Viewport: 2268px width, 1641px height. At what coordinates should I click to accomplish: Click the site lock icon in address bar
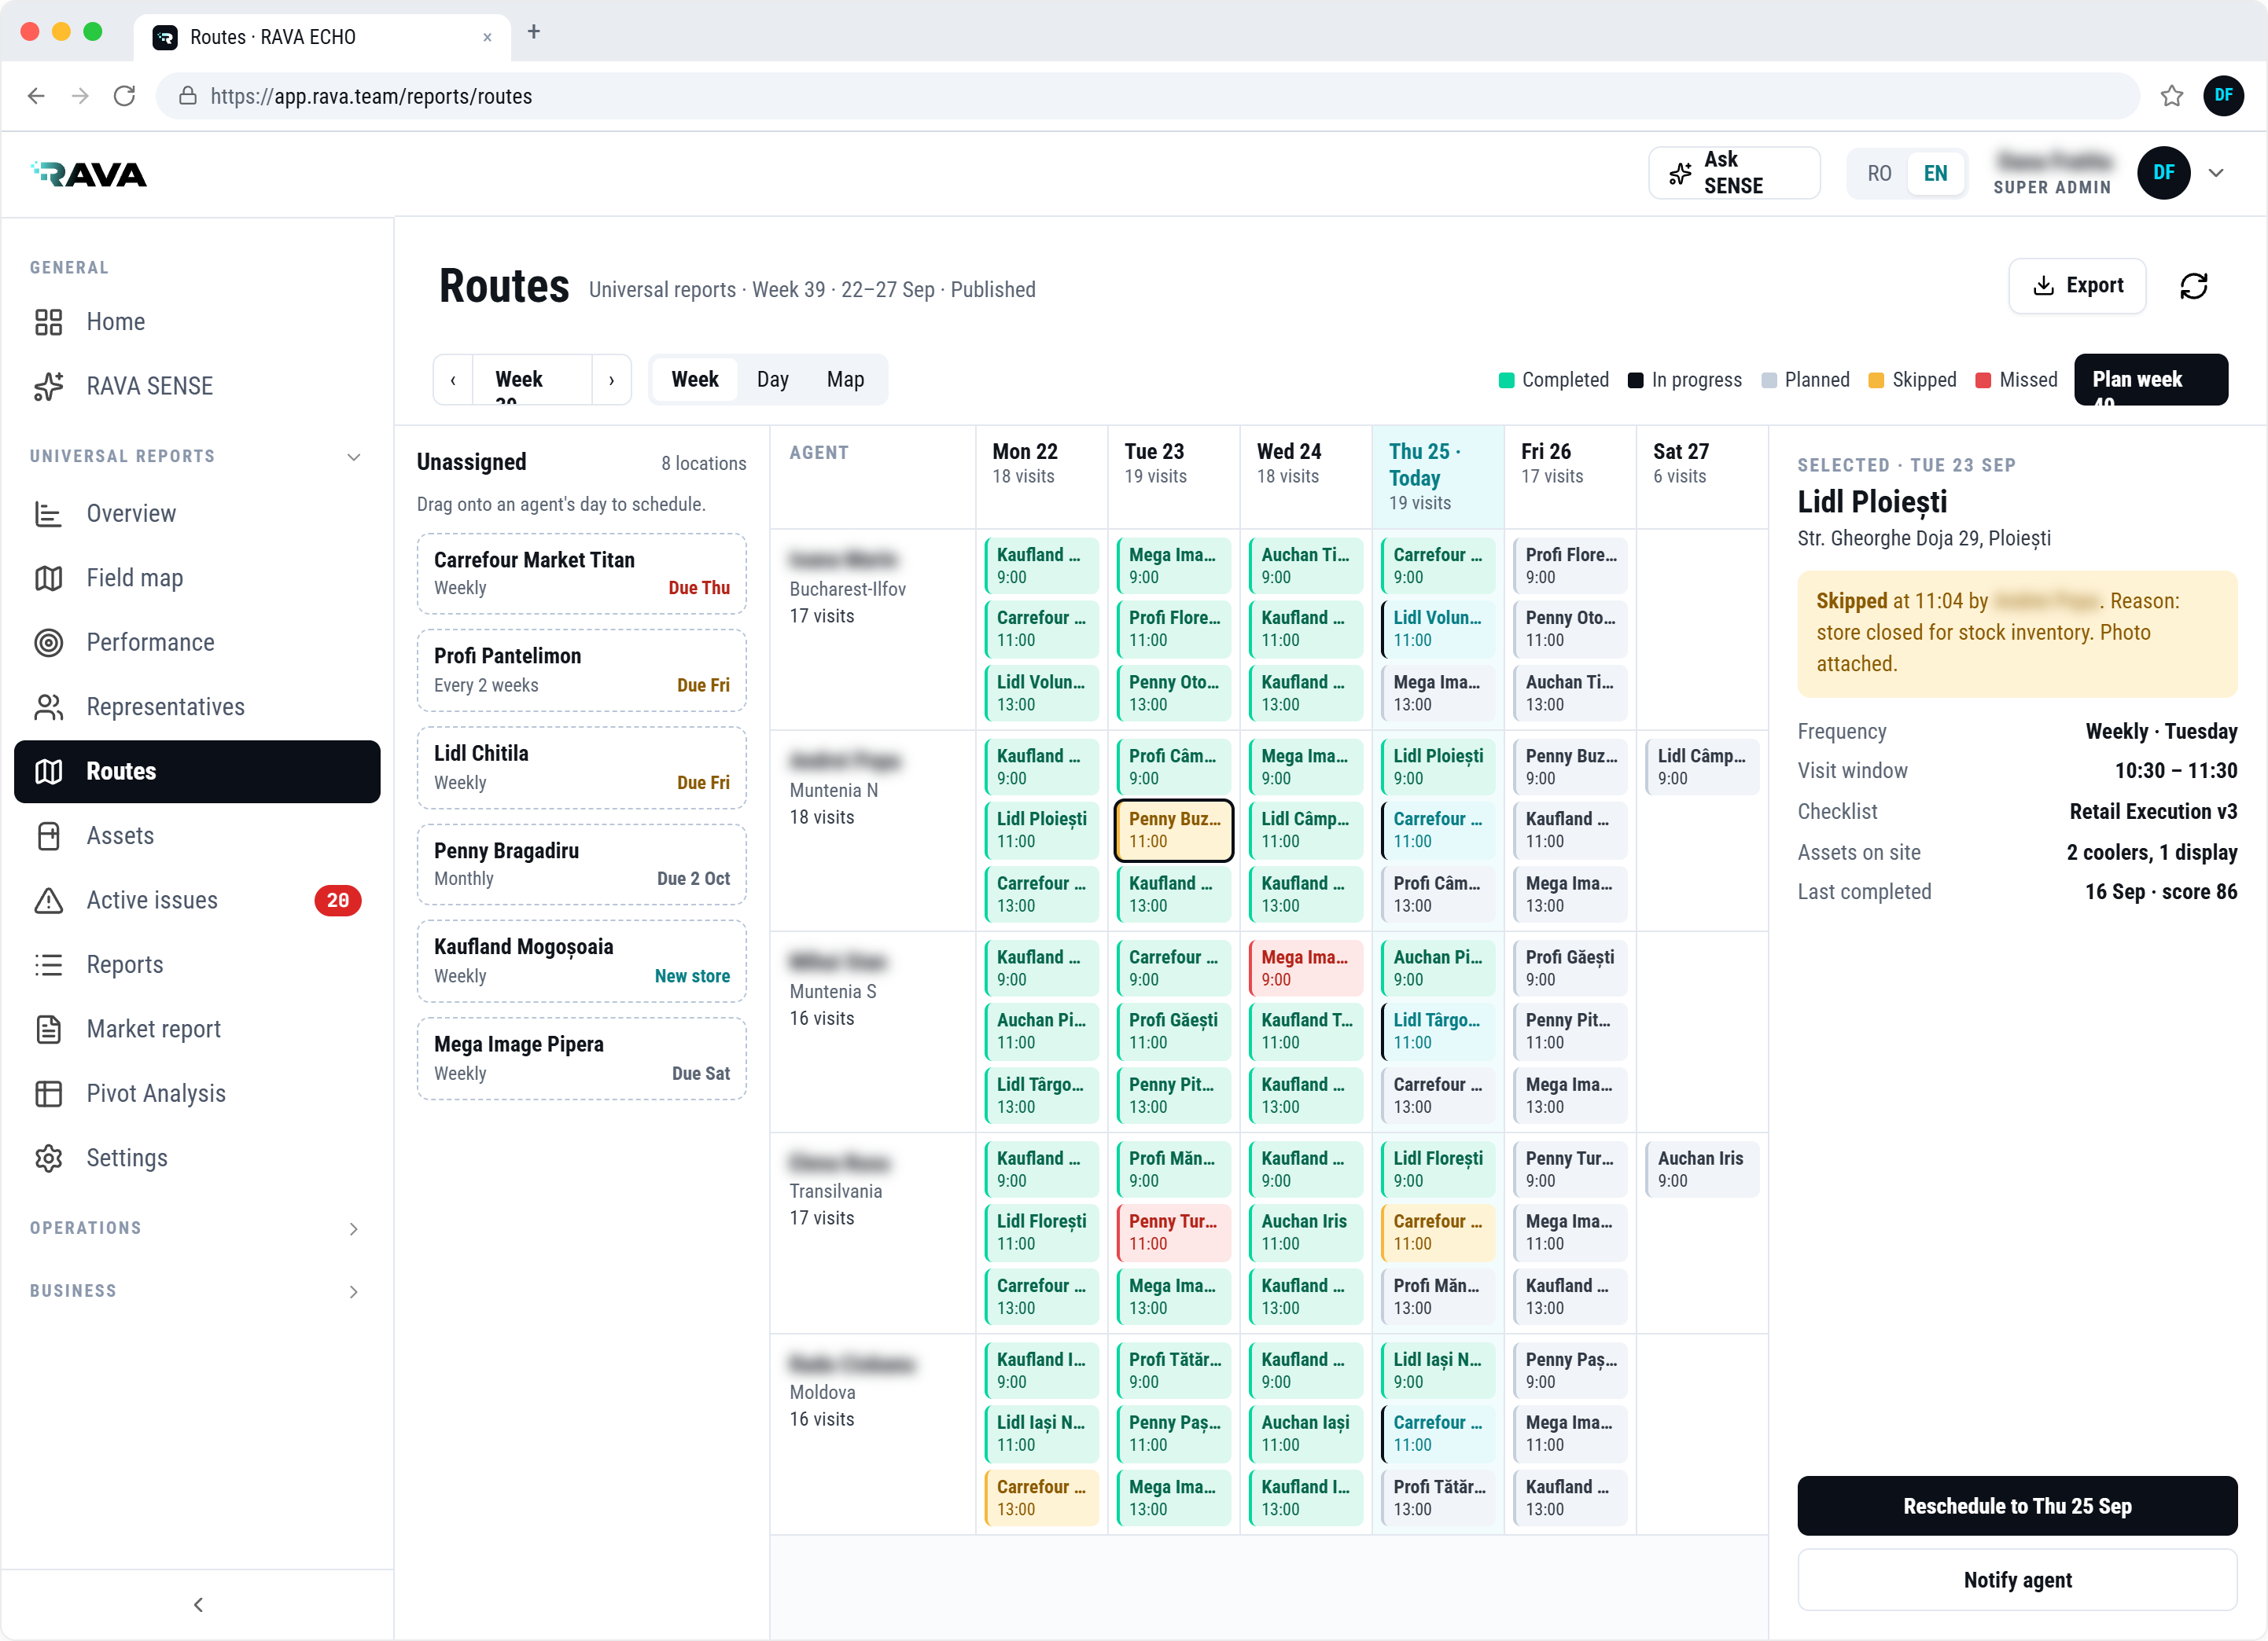[x=187, y=96]
